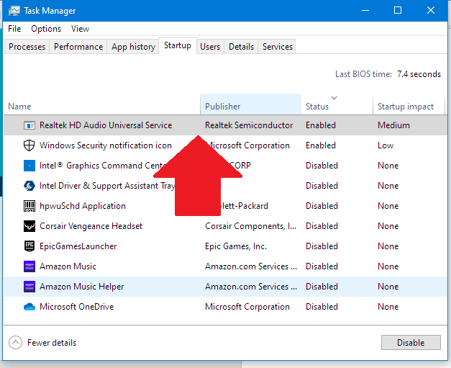Sort by the Status column header

[337, 104]
